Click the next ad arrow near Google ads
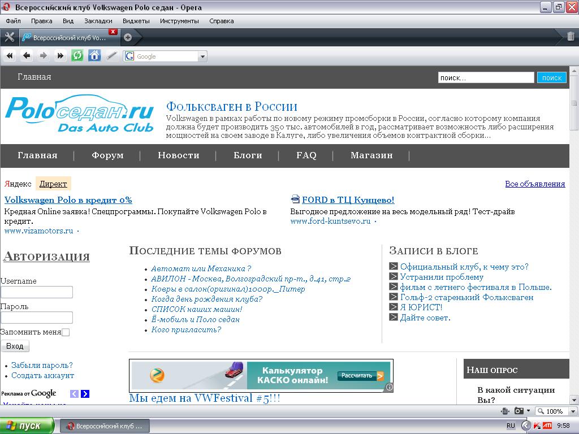The image size is (579, 434). pos(85,394)
